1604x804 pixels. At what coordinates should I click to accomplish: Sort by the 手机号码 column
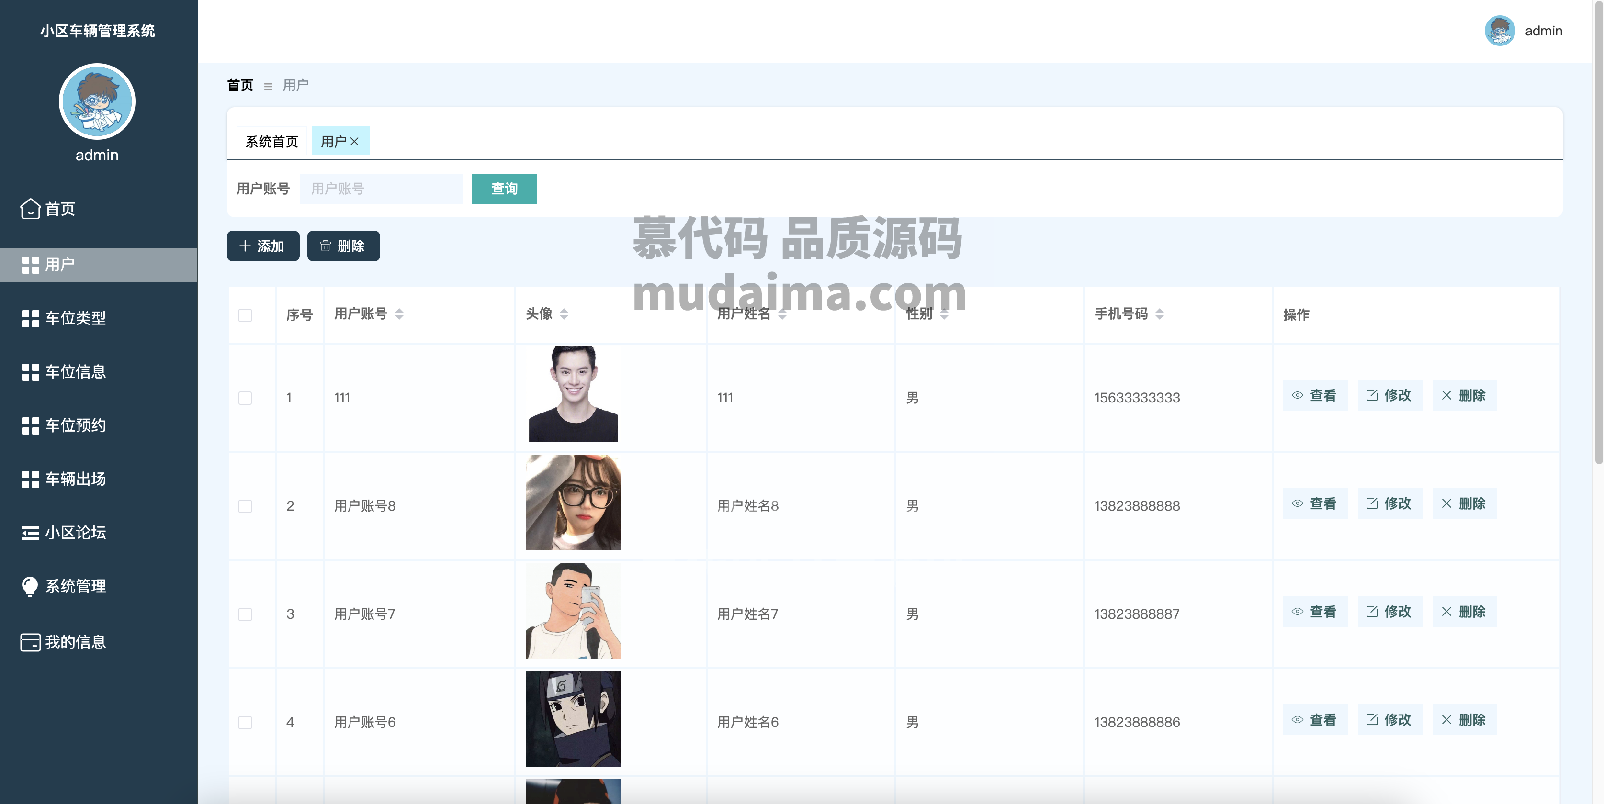coord(1159,314)
